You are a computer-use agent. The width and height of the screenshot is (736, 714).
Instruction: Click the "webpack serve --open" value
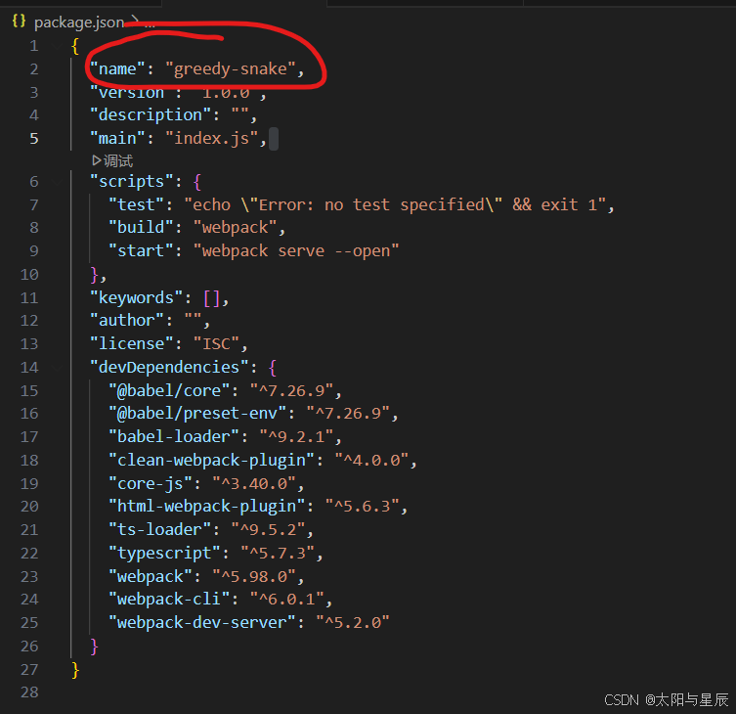(x=296, y=250)
